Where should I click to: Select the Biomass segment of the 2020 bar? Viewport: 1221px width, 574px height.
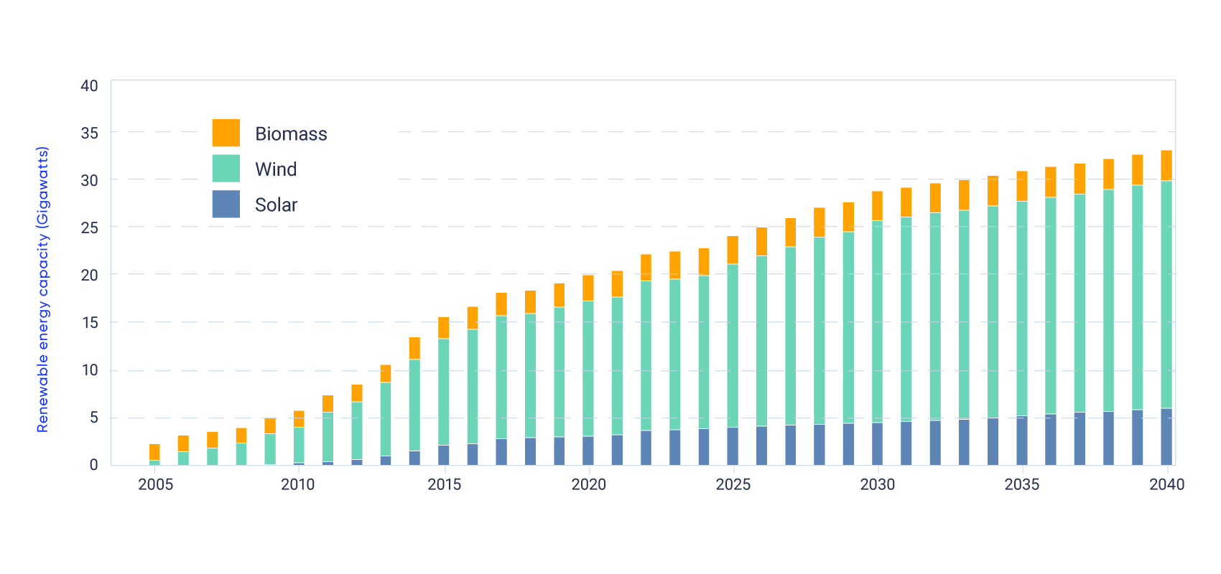click(588, 288)
